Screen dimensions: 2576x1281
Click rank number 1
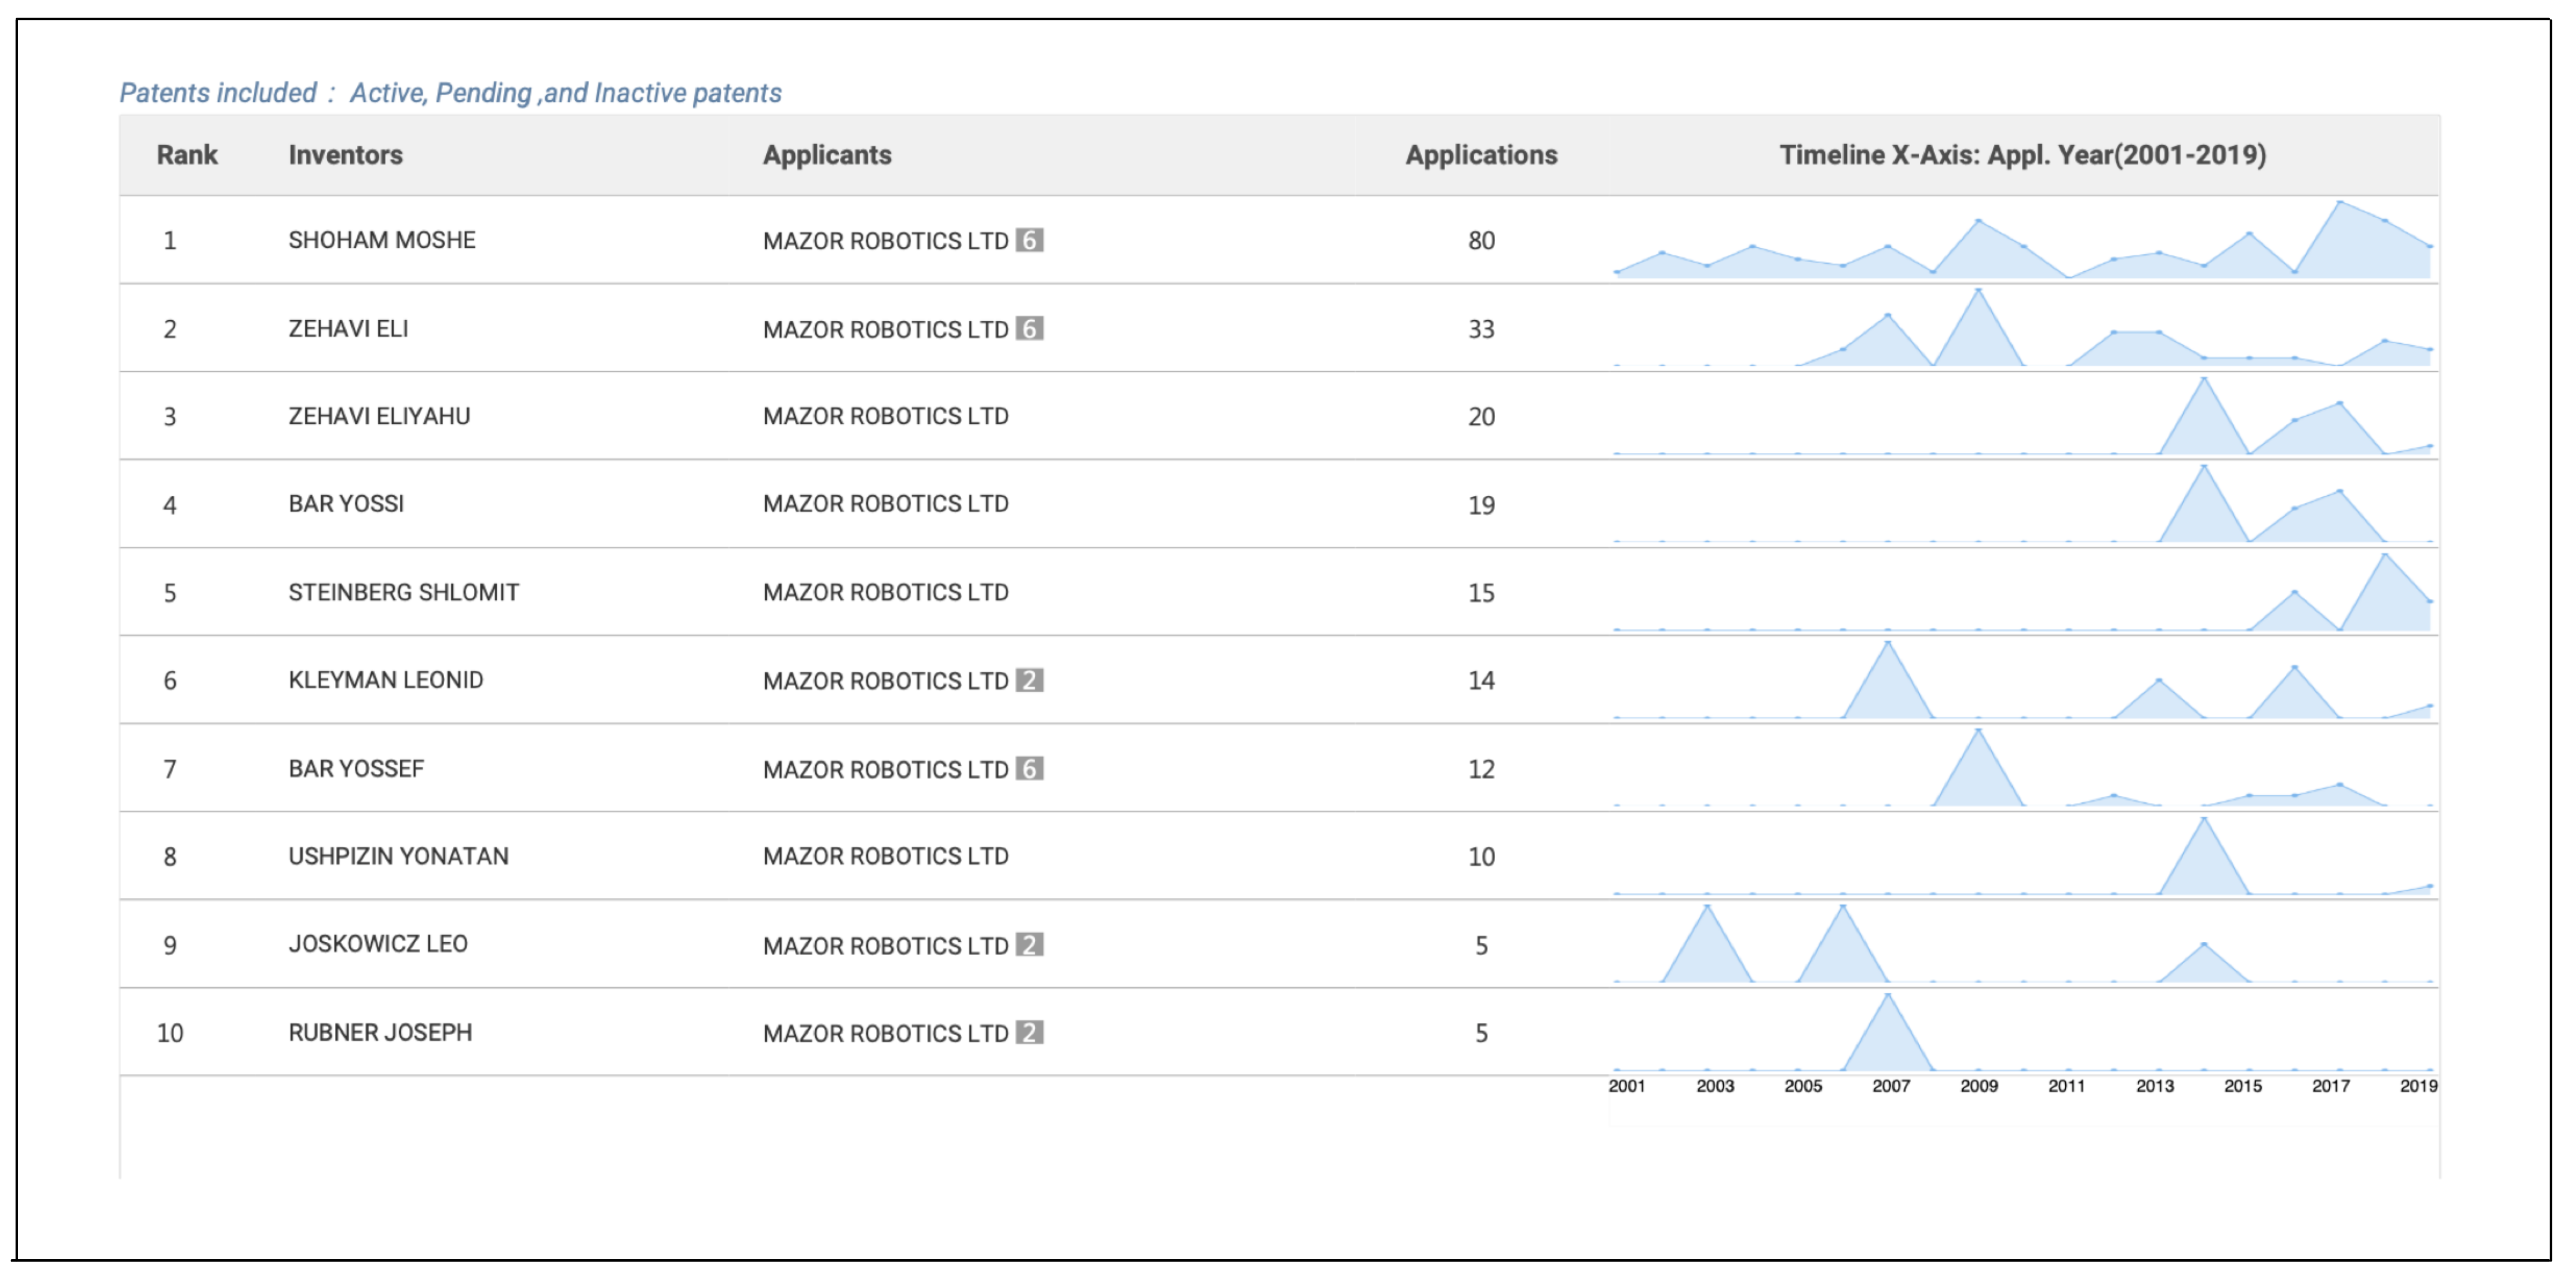(170, 240)
